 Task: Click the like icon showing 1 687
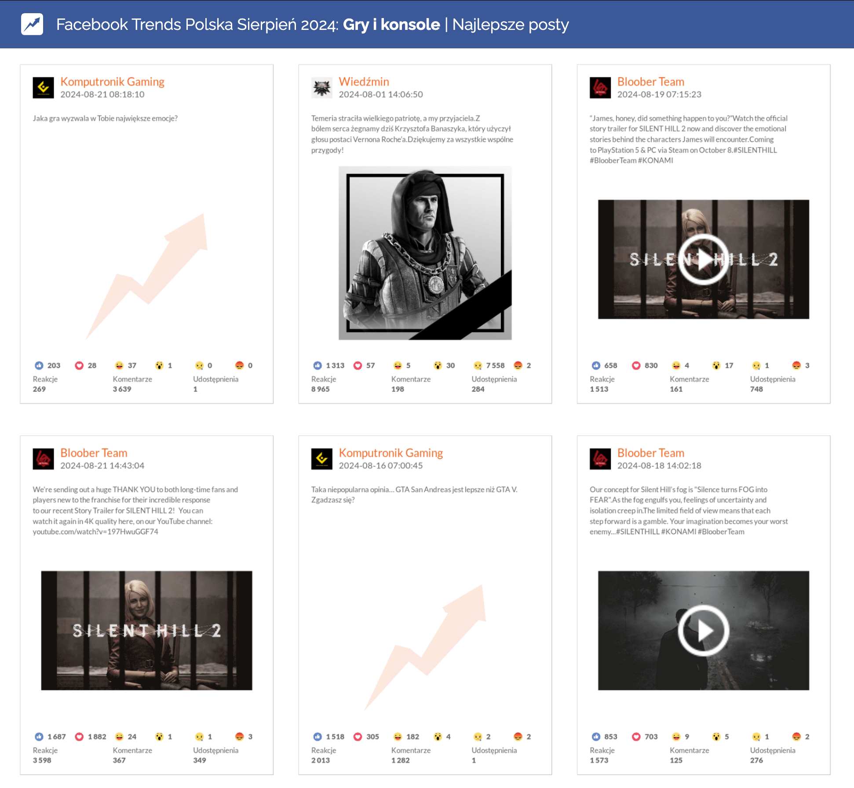[39, 737]
